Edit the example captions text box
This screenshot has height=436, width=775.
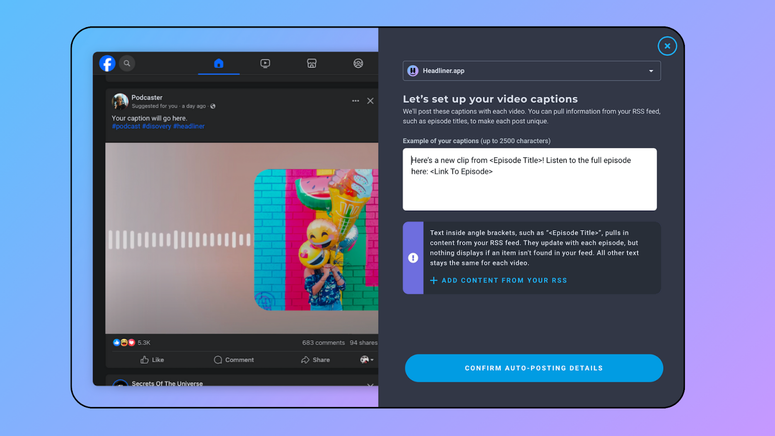(x=529, y=179)
